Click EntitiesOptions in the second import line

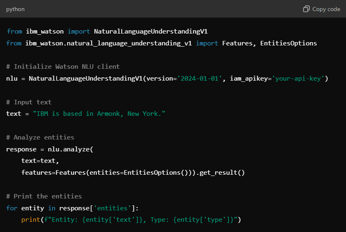click(x=289, y=43)
